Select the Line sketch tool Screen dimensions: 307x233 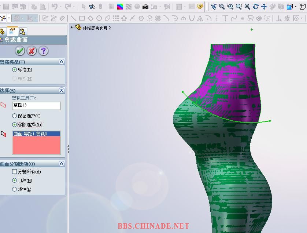(x=73, y=18)
